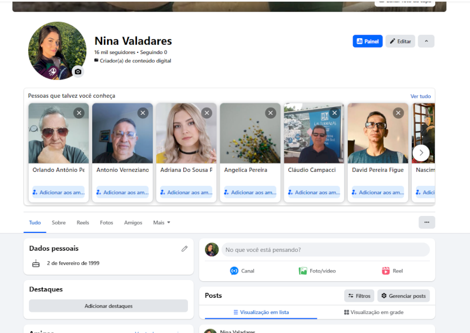Open the three-dots profile options menu
The image size is (470, 333).
427,222
